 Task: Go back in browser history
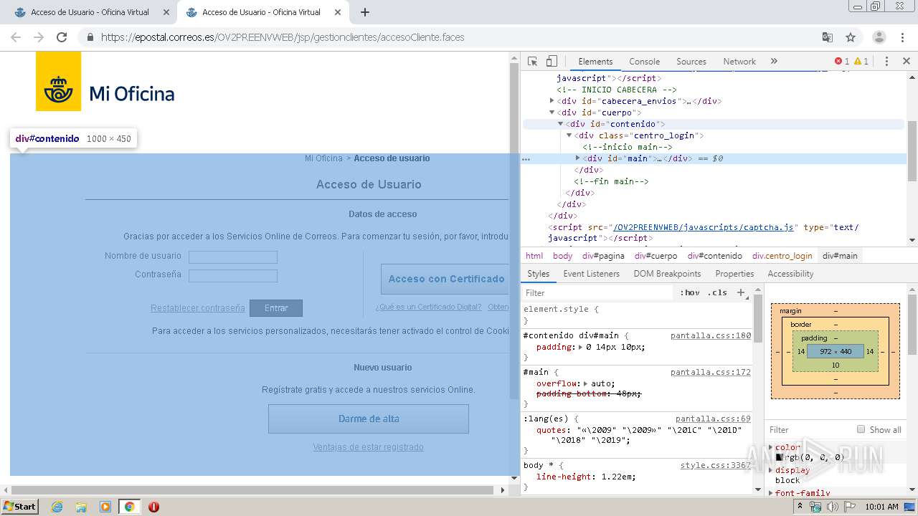[16, 37]
